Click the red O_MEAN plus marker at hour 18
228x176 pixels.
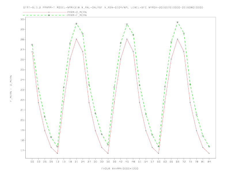coord(70,59)
